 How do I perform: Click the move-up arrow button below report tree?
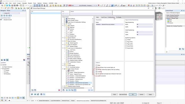[x=89, y=90]
